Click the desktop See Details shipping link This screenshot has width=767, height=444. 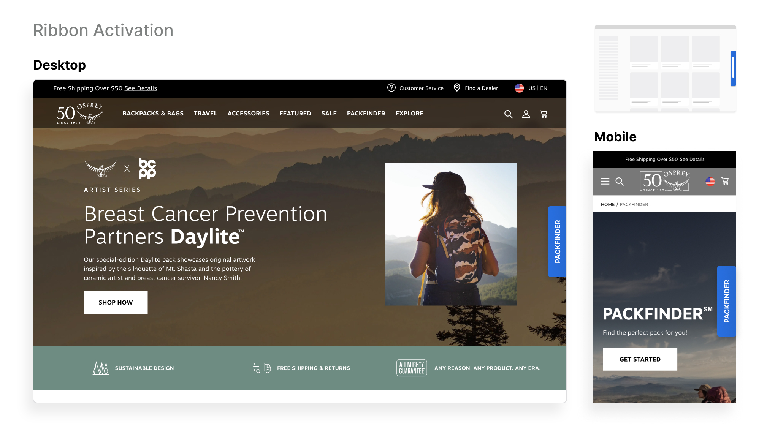tap(140, 88)
